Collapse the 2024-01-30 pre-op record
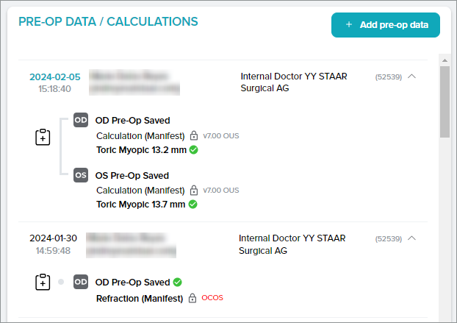Screen dimensions: 457x323 point(411,238)
